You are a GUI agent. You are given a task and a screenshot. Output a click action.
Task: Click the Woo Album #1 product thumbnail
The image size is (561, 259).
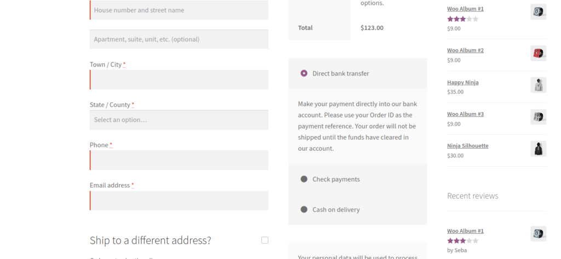click(538, 12)
